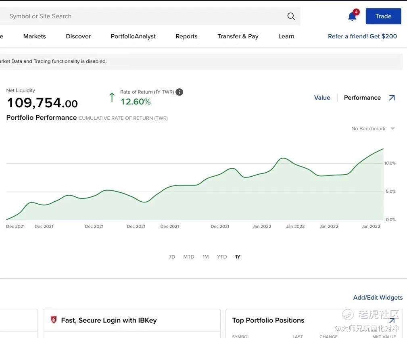Switch chart to Performance view
407x338 pixels.
362,98
